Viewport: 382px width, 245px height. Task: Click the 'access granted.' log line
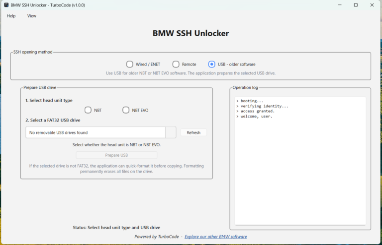[255, 111]
